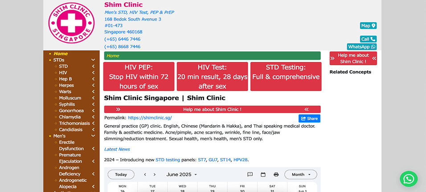
Task: Expand the Chlamydia submenu arrow
Action: click(x=93, y=117)
